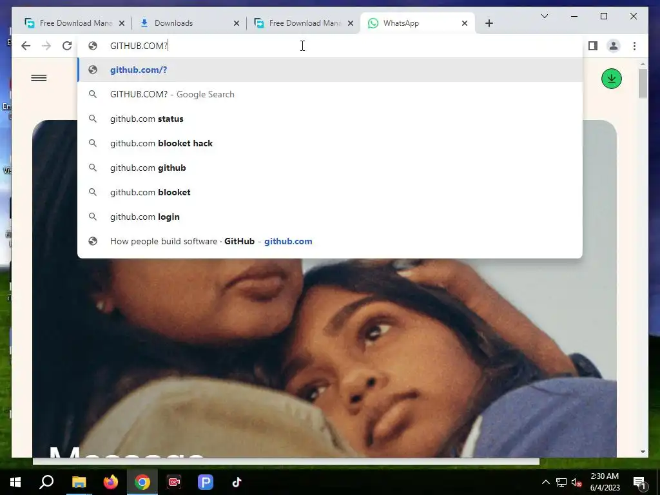
Task: Open a new tab with the plus button
Action: pos(489,23)
